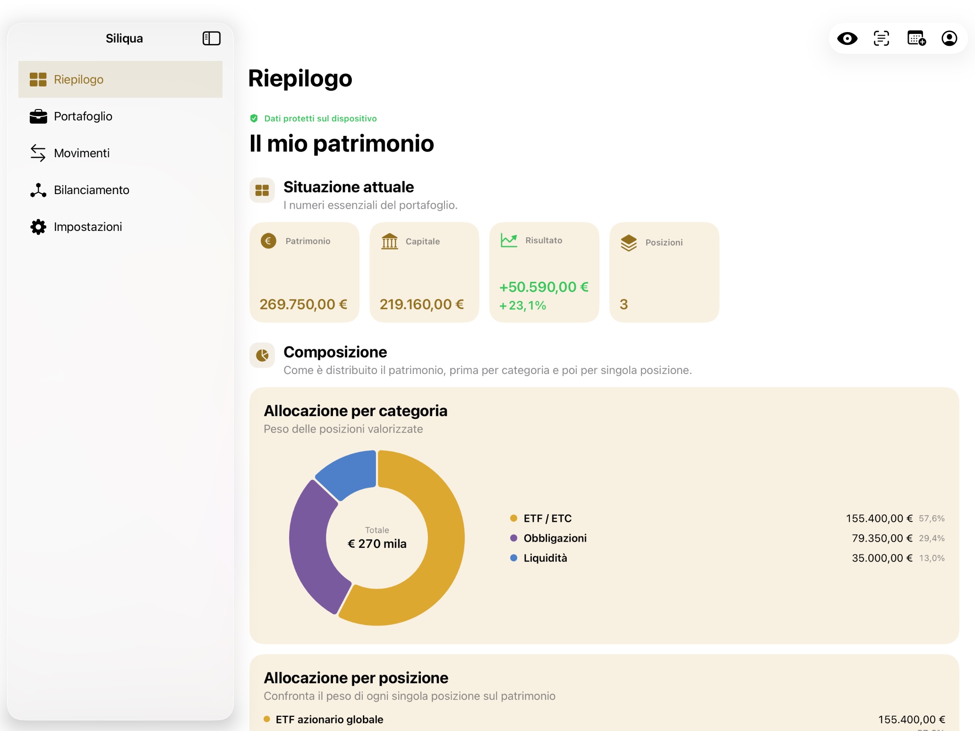This screenshot has height=731, width=975.
Task: Click the Risultato chart trend icon
Action: click(509, 240)
